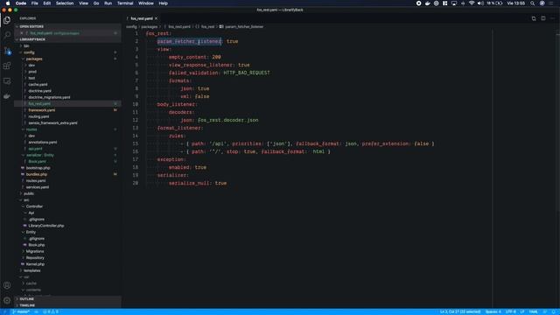Open the Docker view in activity bar
Image resolution: width=560 pixels, height=315 pixels.
(7, 96)
